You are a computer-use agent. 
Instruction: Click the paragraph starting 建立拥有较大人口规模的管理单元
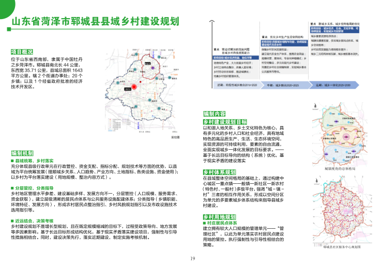point(243,236)
